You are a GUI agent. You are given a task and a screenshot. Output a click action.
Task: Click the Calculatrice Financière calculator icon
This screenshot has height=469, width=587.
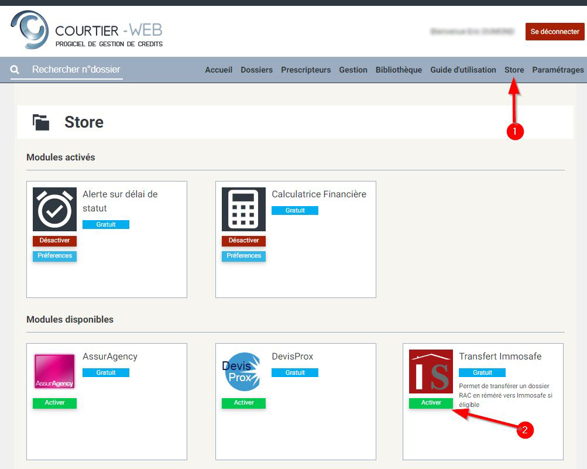[x=243, y=209]
